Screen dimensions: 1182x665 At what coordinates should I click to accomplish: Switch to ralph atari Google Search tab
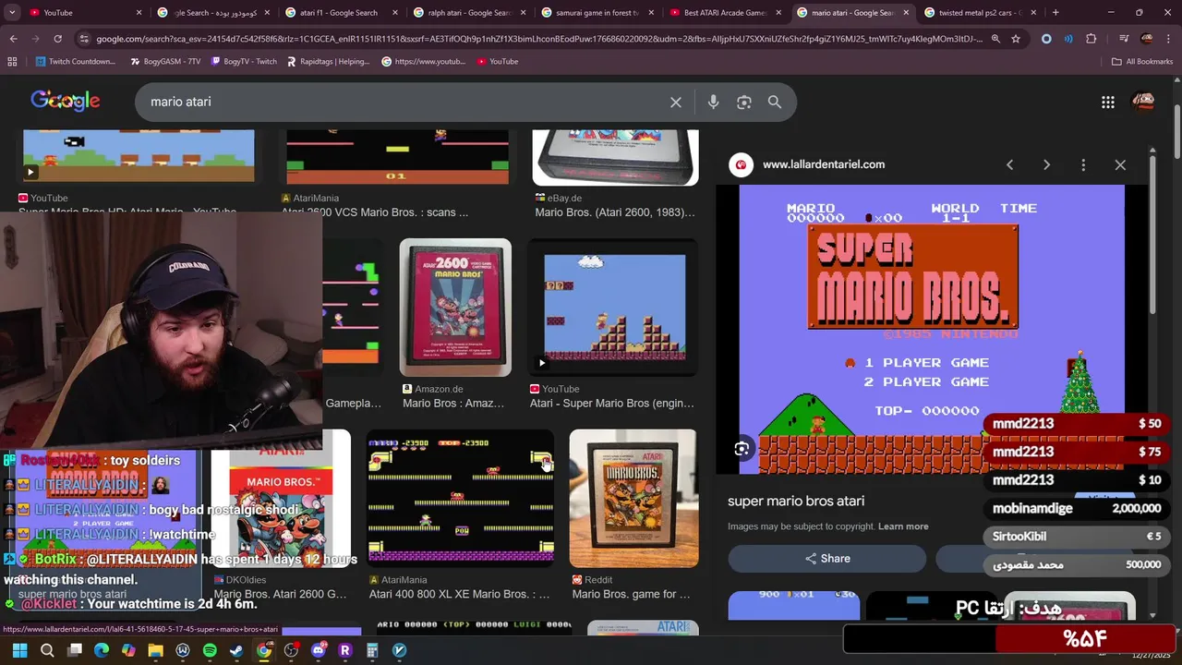point(467,13)
